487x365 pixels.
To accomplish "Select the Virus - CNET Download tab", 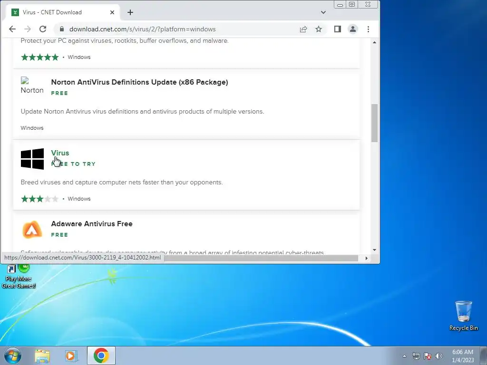I will (64, 12).
